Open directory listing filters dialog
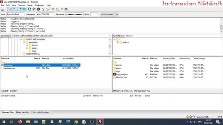 53,9
